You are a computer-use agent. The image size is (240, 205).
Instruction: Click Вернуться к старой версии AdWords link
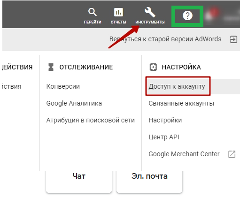tap(165, 39)
